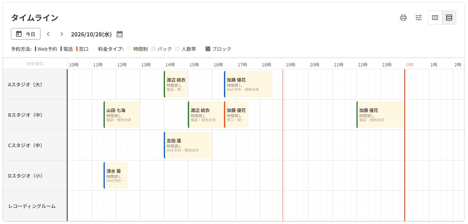Click the 30分単位 label
Screen dimensions: 468x224
(35, 64)
